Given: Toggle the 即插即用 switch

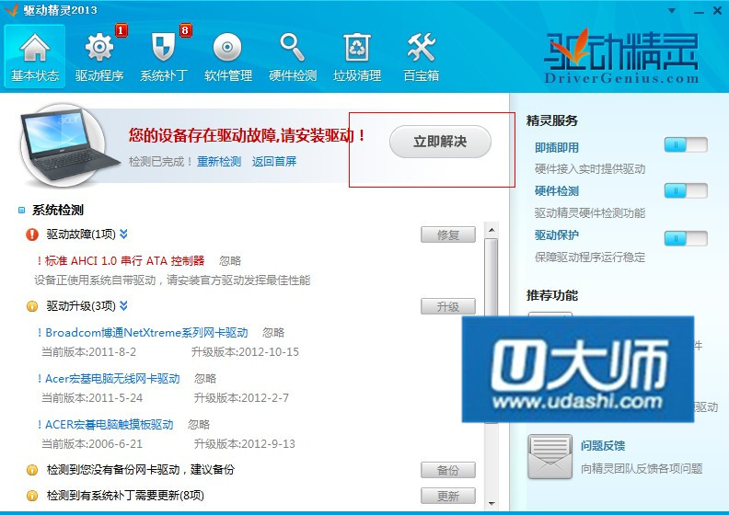Looking at the screenshot, I should pyautogui.click(x=685, y=145).
